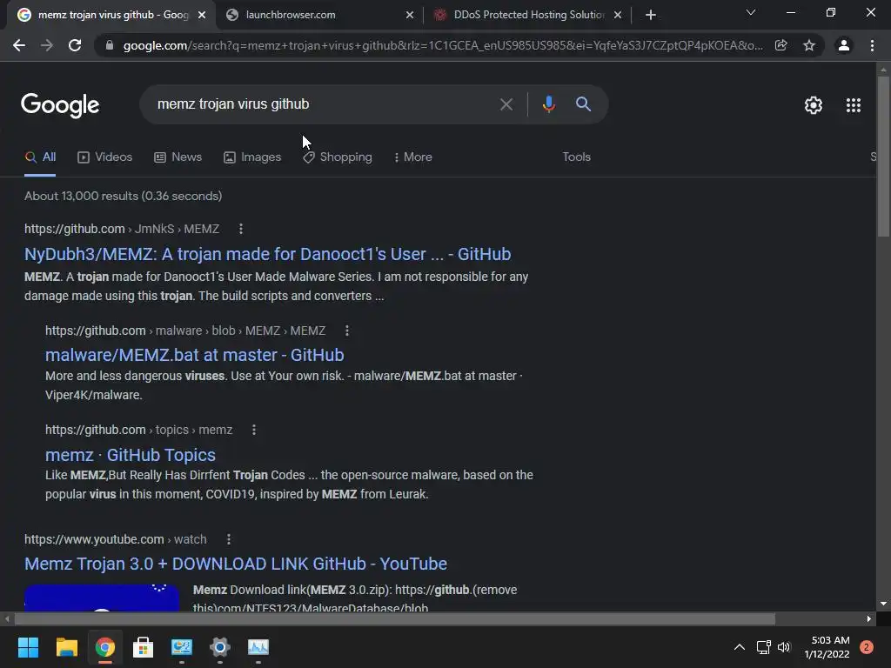Open NyDubh3/MEMZ GitHub result link
This screenshot has height=668, width=891.
coord(268,255)
